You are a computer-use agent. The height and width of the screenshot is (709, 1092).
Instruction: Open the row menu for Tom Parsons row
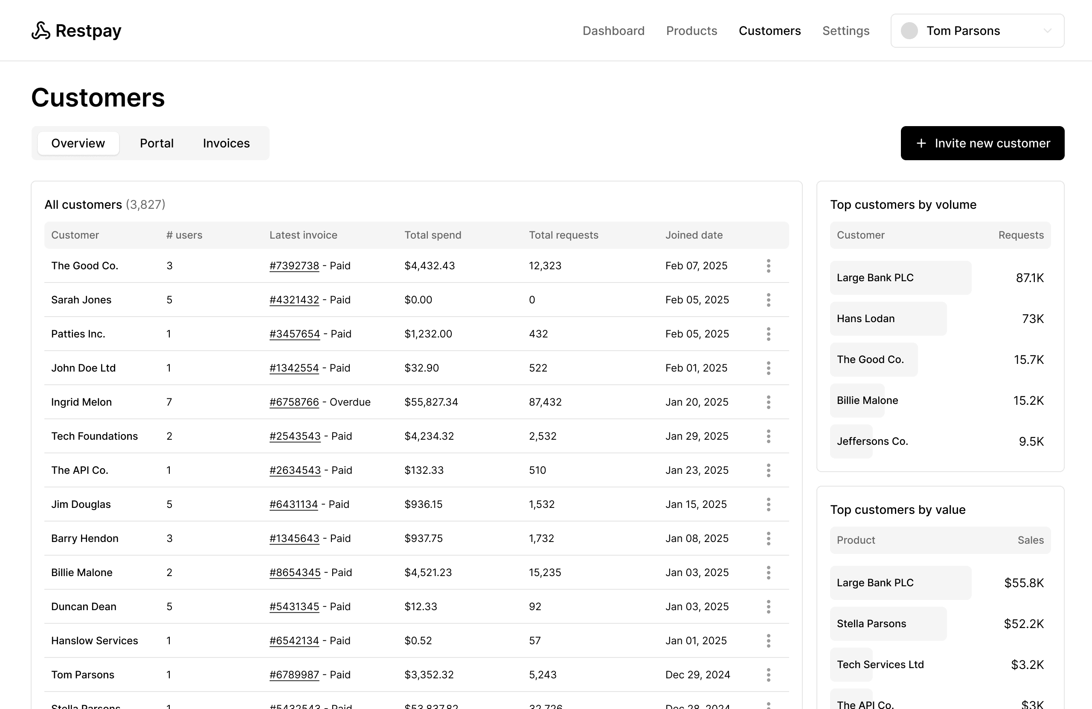point(768,674)
